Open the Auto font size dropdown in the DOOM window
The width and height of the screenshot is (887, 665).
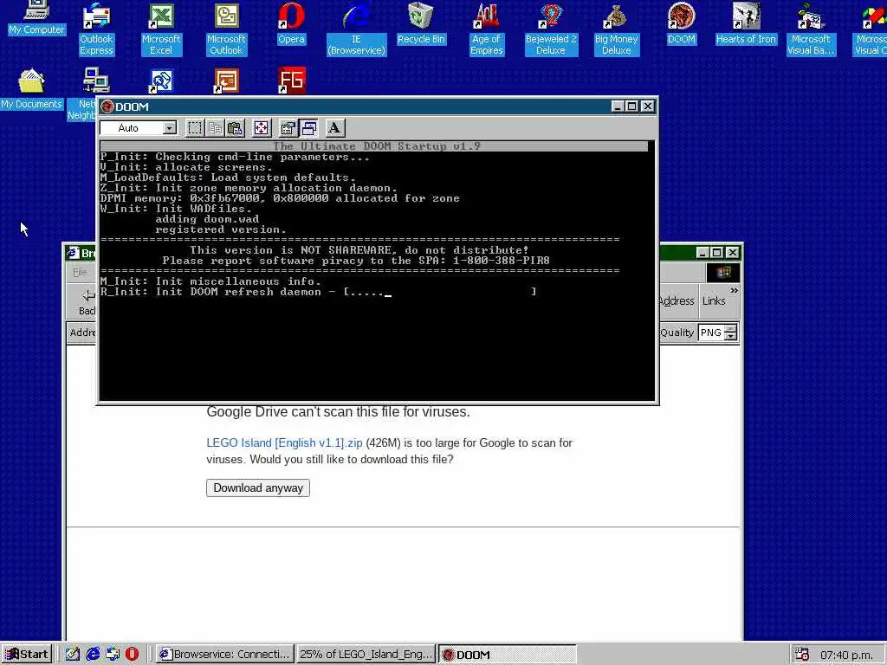169,128
